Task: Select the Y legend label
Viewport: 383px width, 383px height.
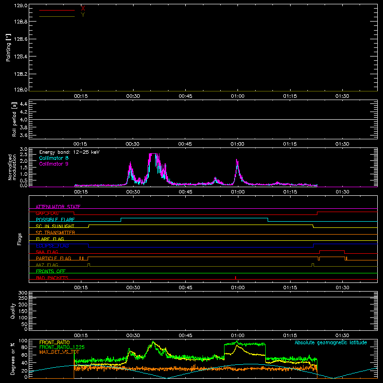Action: click(83, 15)
